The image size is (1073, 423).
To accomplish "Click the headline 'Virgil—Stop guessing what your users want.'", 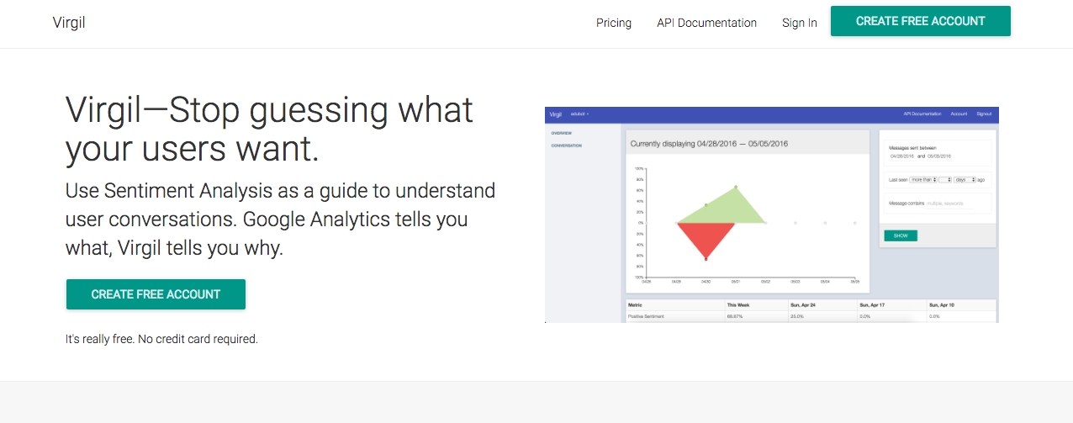I will pos(269,129).
